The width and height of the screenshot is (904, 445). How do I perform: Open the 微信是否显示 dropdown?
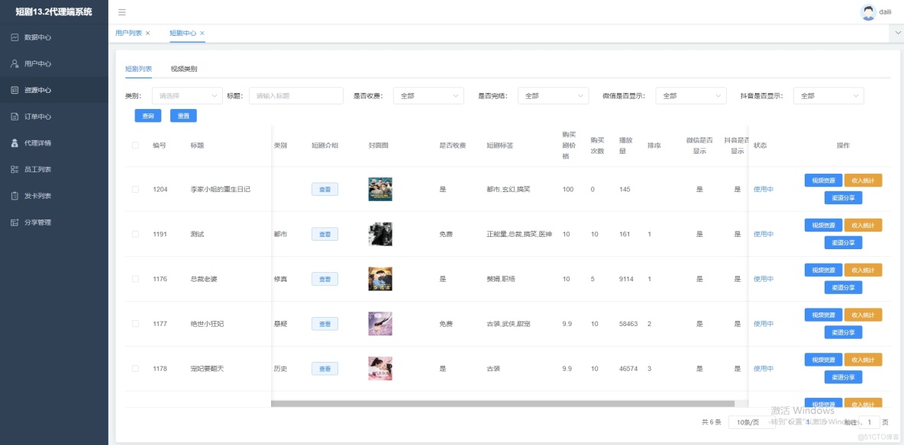coord(689,95)
